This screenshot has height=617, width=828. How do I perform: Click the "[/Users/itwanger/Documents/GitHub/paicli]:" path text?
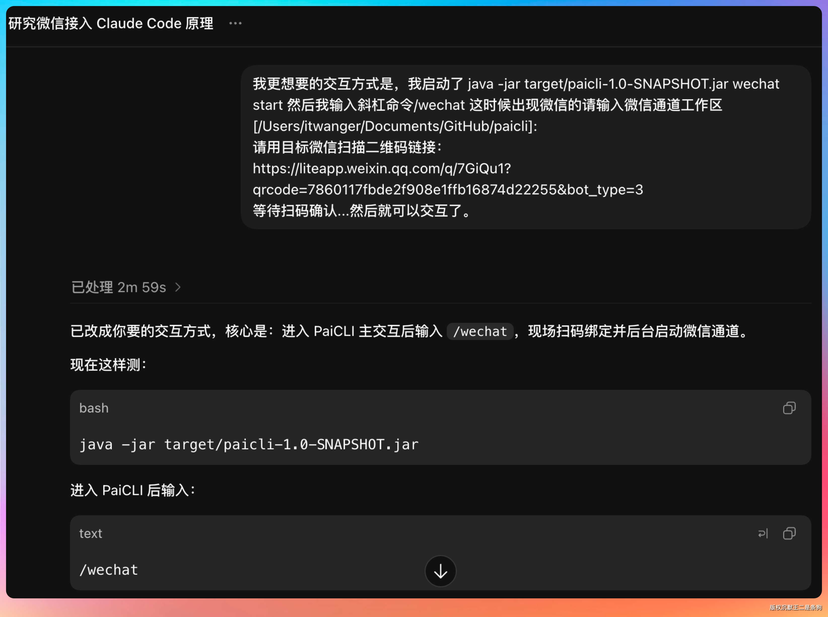(x=395, y=126)
